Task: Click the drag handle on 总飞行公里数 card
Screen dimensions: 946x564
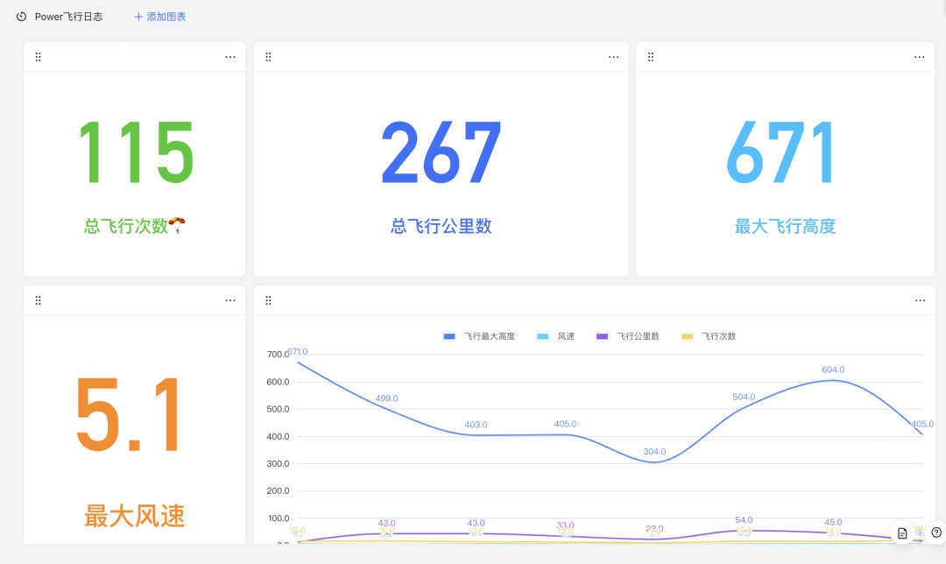Action: click(x=268, y=57)
